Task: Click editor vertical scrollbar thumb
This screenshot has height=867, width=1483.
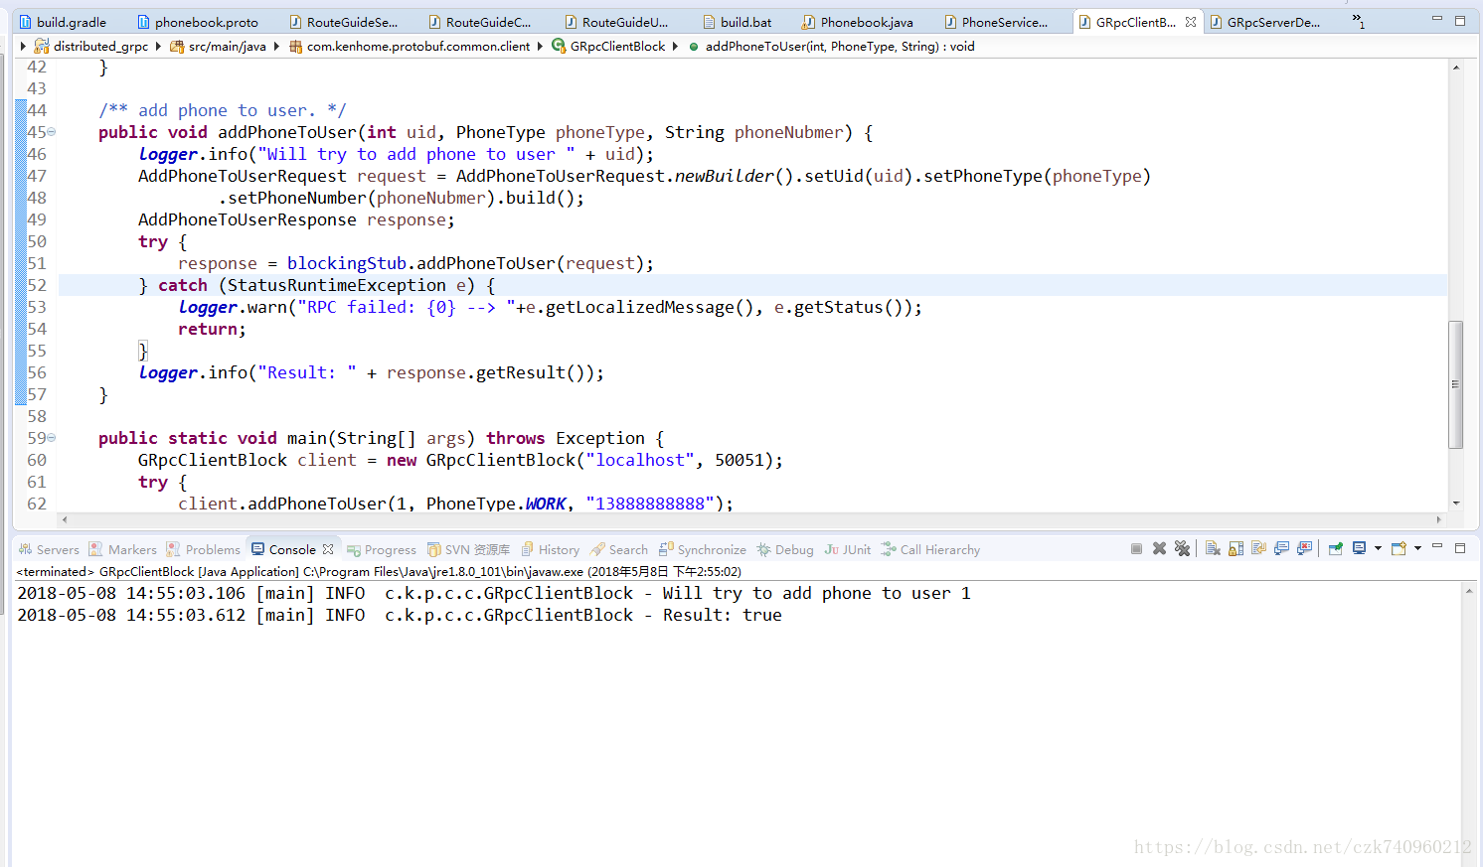Action: [x=1455, y=384]
